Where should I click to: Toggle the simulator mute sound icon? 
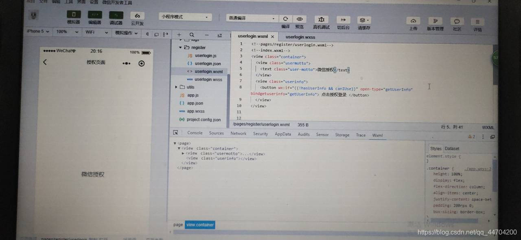(x=147, y=34)
